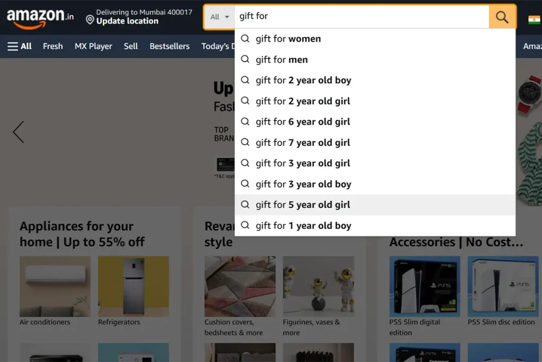The image size is (542, 362).
Task: Open the All category search dropdown
Action: coord(220,16)
